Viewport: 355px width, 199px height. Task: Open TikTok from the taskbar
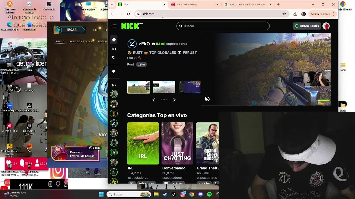[174, 194]
